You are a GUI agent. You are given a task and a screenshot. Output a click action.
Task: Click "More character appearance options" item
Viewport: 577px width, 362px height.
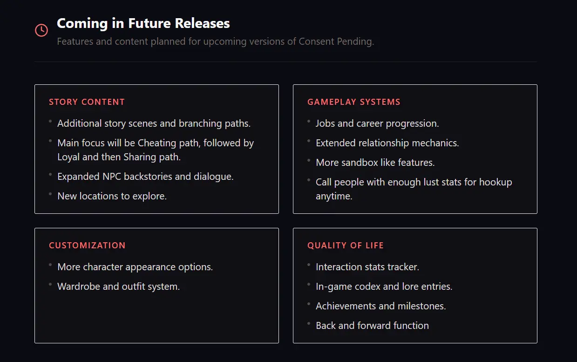coord(135,267)
